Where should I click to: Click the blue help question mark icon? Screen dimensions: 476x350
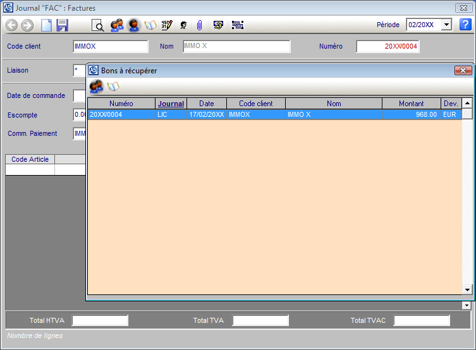tap(465, 25)
